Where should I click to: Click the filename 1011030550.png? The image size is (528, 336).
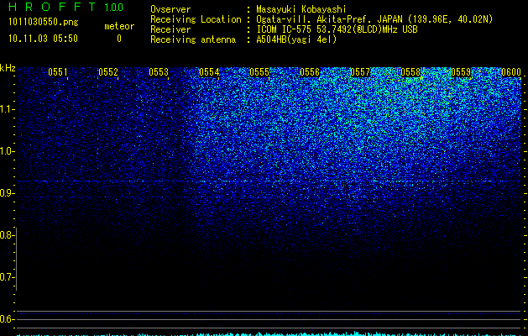pos(44,23)
